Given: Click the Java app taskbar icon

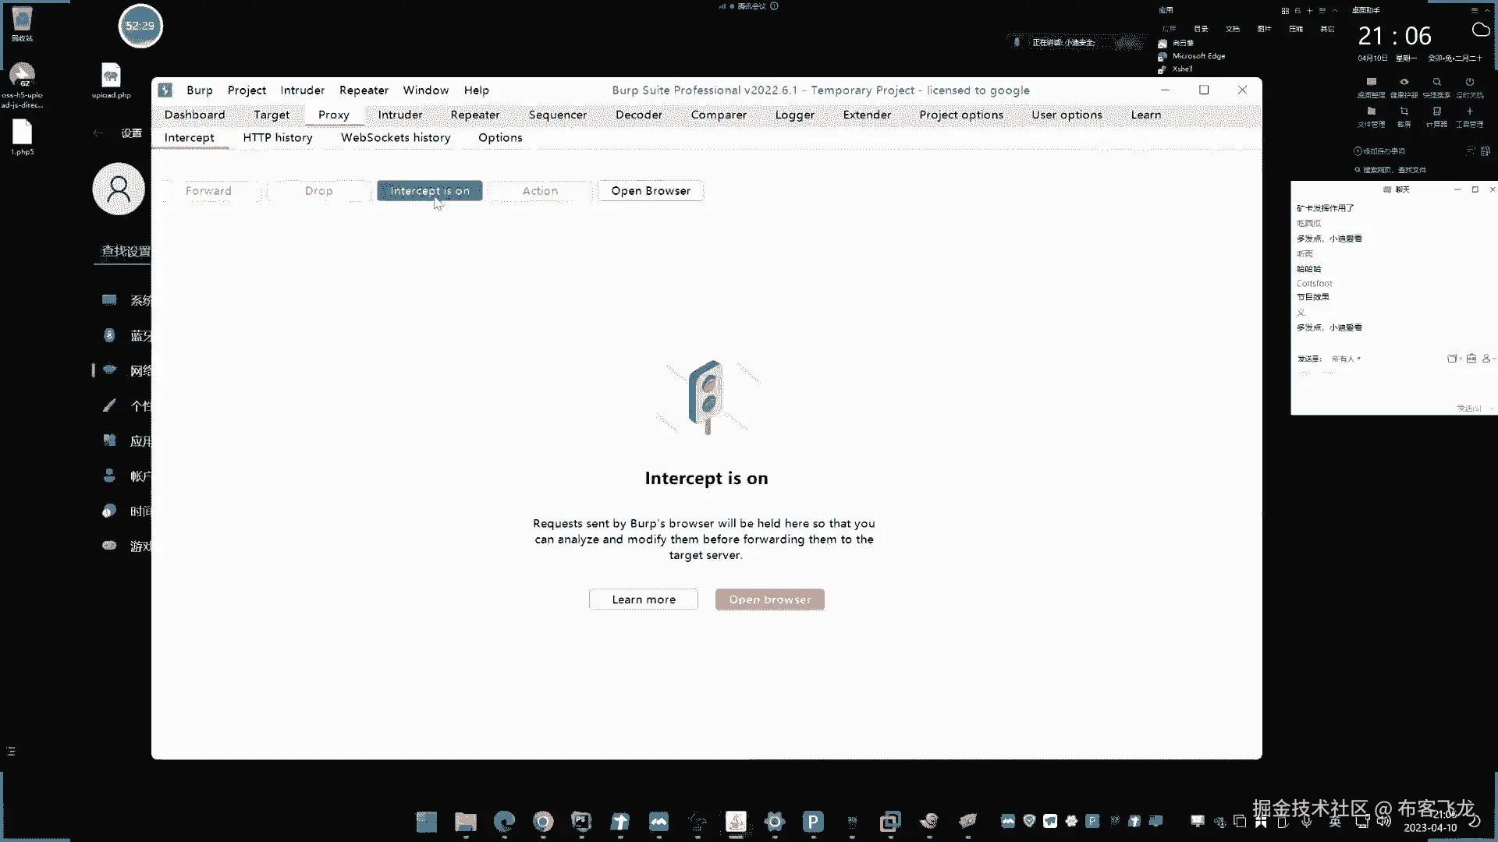Looking at the screenshot, I should click(736, 821).
